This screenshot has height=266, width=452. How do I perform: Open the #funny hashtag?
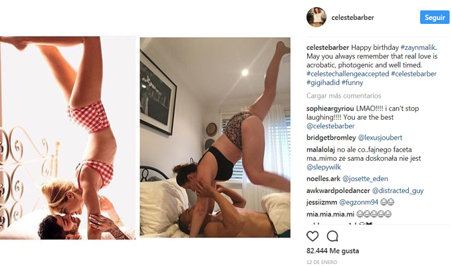pos(352,83)
